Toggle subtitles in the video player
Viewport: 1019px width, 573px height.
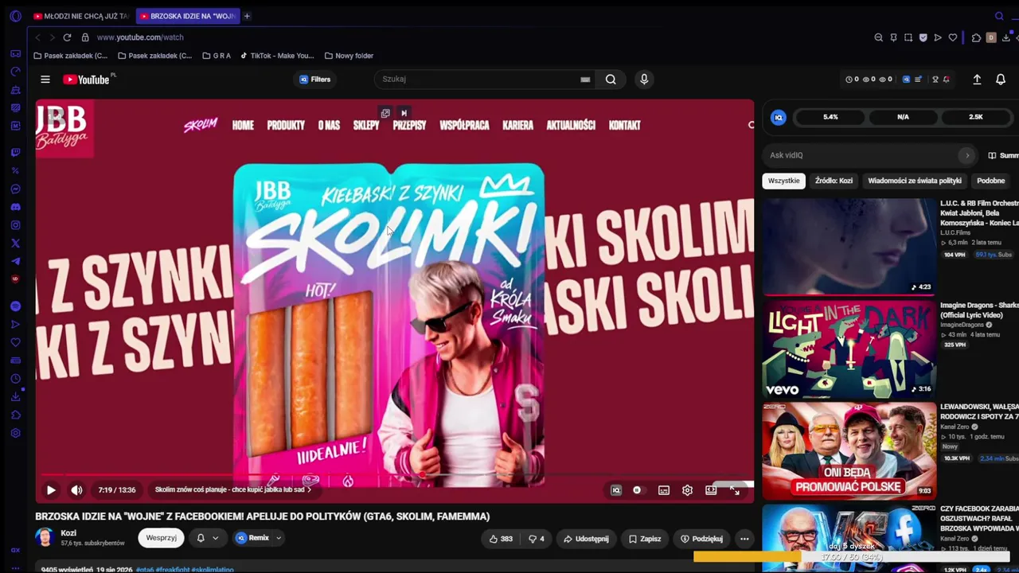pyautogui.click(x=663, y=490)
